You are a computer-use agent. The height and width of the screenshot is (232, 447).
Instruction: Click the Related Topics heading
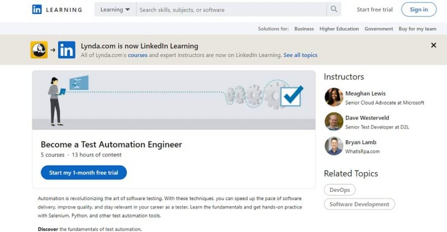[x=351, y=173]
